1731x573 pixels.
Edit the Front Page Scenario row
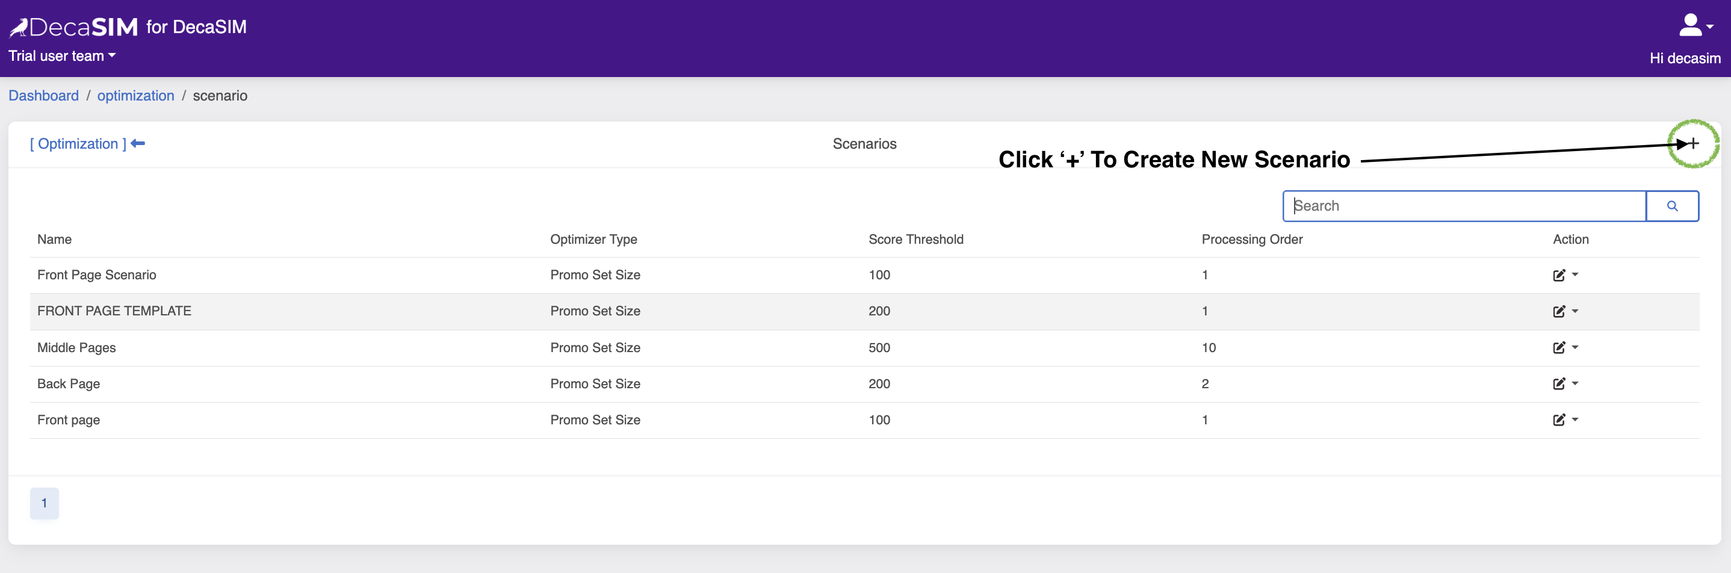[1559, 276]
